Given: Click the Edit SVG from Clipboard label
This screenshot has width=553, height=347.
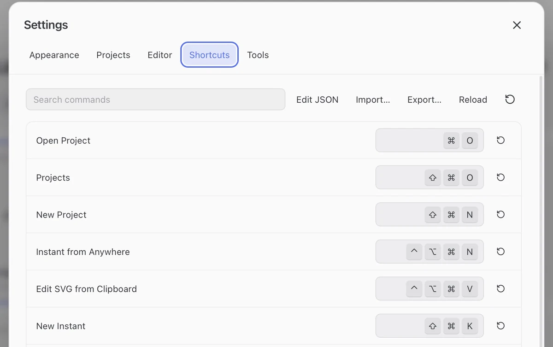Looking at the screenshot, I should 87,289.
